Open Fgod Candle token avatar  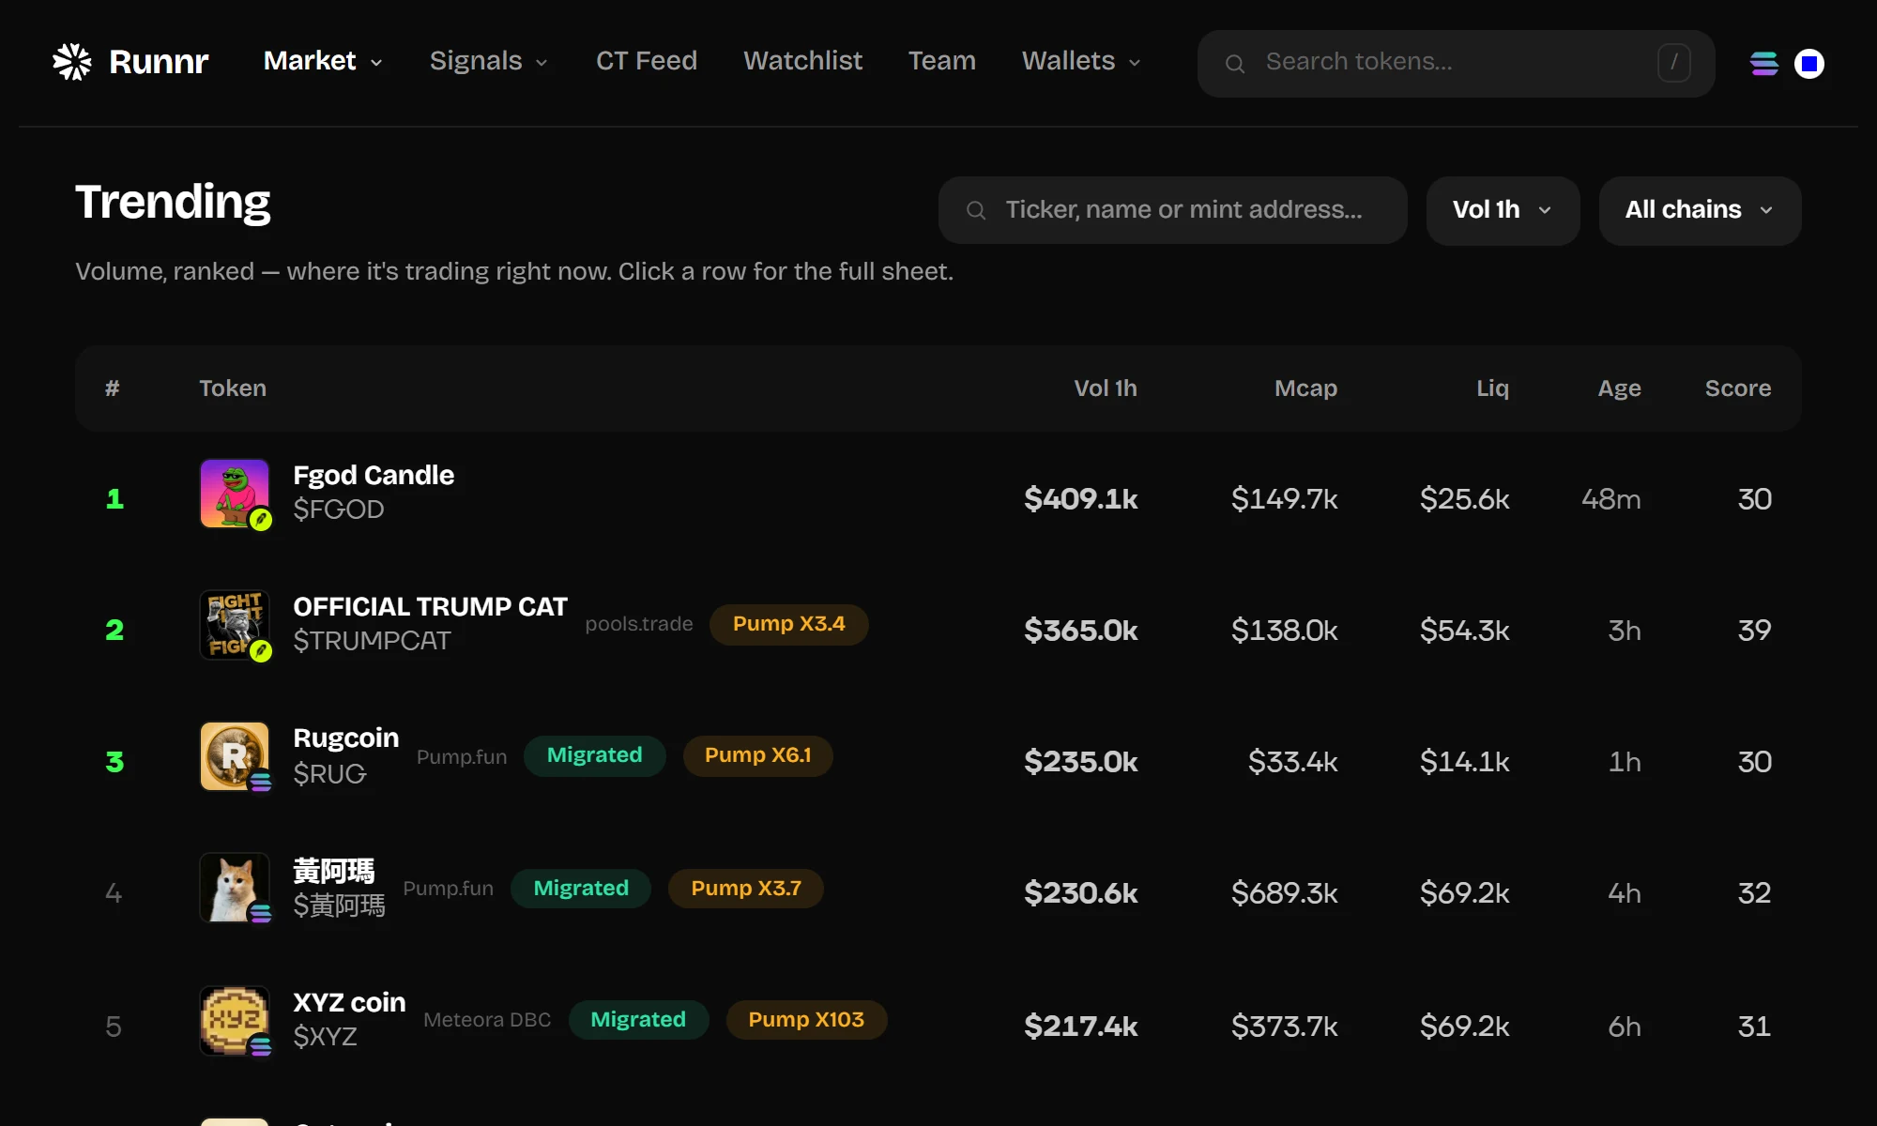click(235, 494)
